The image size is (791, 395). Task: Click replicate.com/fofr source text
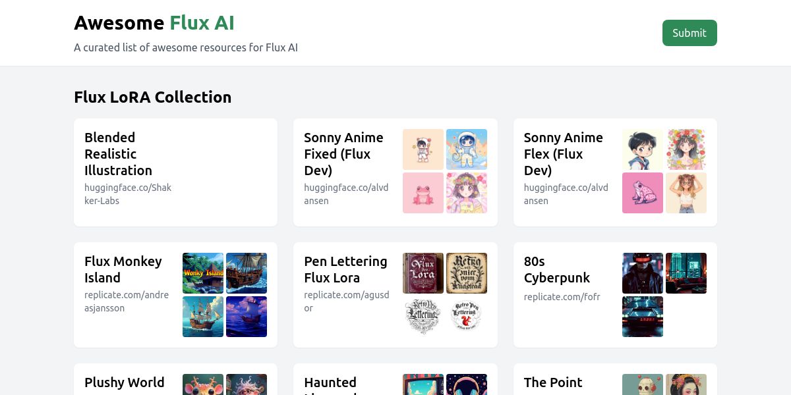tap(562, 297)
